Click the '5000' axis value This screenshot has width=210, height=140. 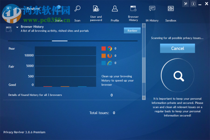(x=30, y=66)
